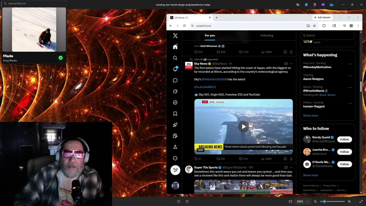Follow Juanita Bro... @atensnut
366x206 pixels.
click(344, 152)
